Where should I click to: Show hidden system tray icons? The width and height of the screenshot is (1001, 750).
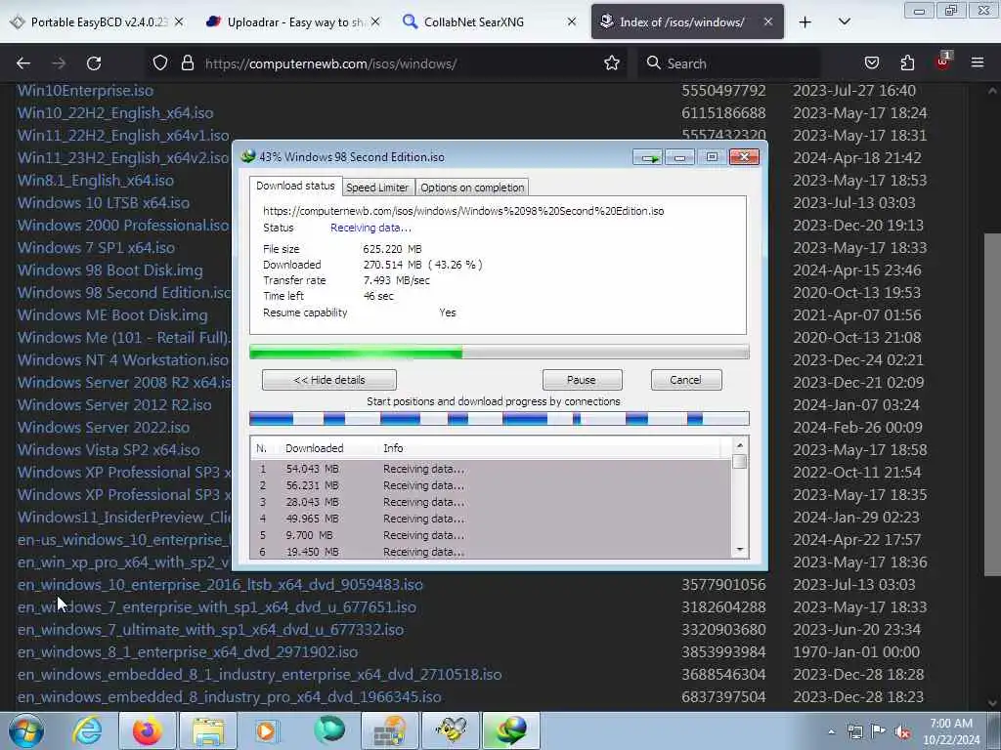coord(831,731)
